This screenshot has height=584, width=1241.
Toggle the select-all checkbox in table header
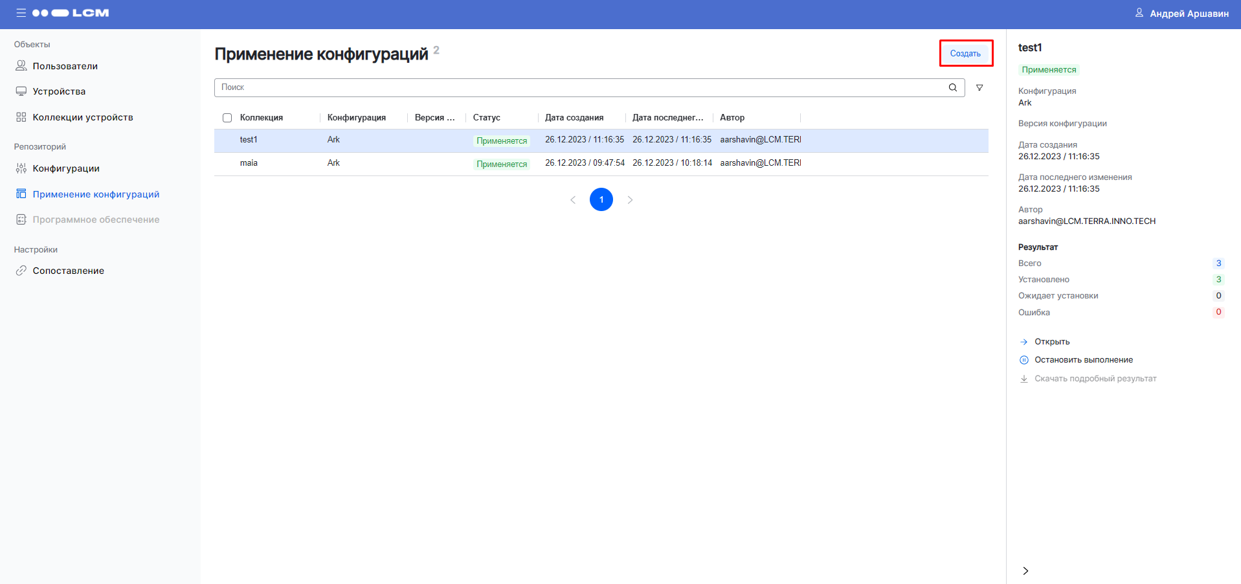click(x=227, y=118)
